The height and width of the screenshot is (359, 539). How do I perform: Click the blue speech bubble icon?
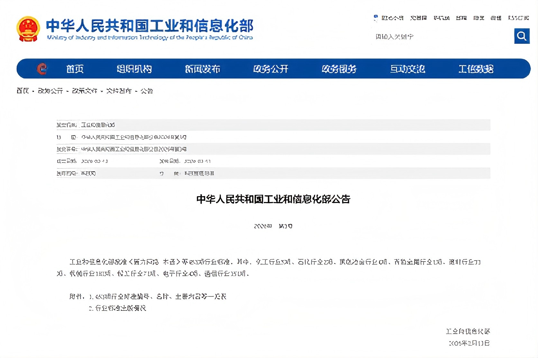tap(376, 17)
